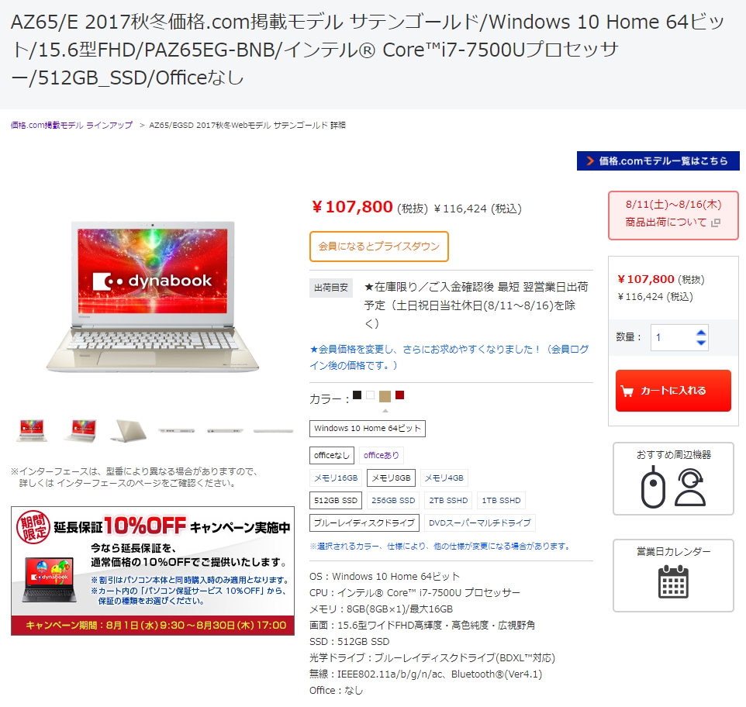This screenshot has height=707, width=746.
Task: Select the officeあり option
Action: pos(381,455)
